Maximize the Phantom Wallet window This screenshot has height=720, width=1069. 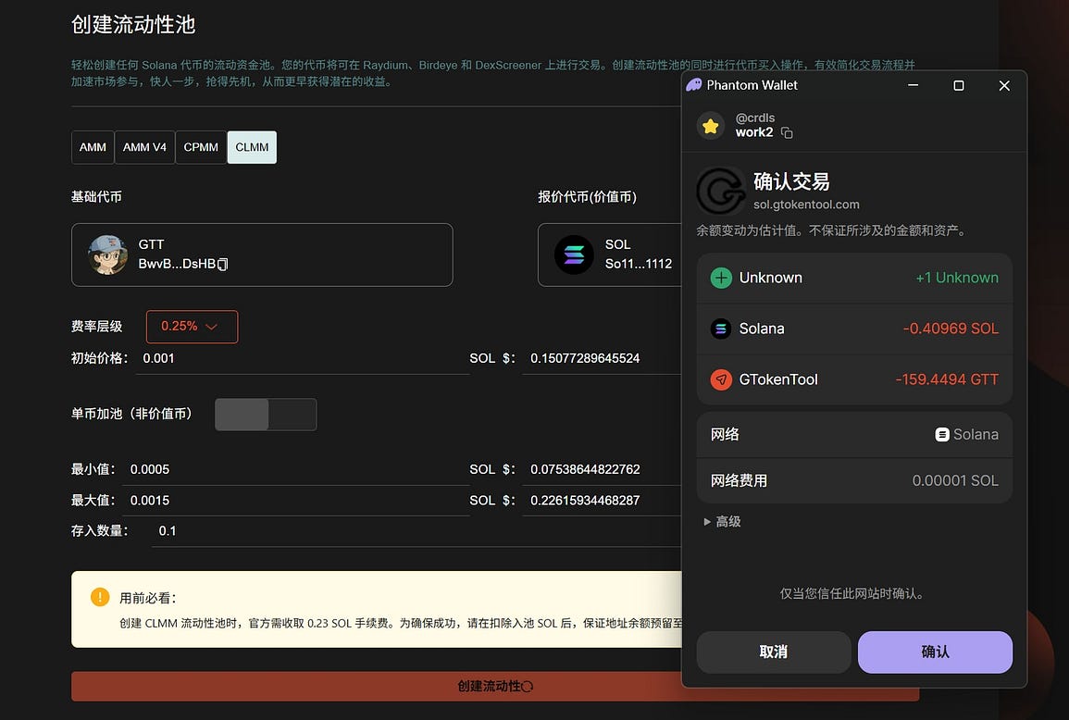959,85
